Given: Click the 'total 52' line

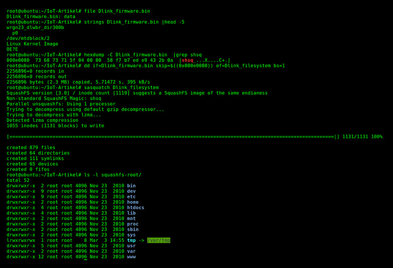Looking at the screenshot, I should tap(18, 180).
